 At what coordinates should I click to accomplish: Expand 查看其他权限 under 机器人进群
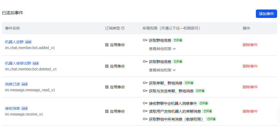point(162,49)
